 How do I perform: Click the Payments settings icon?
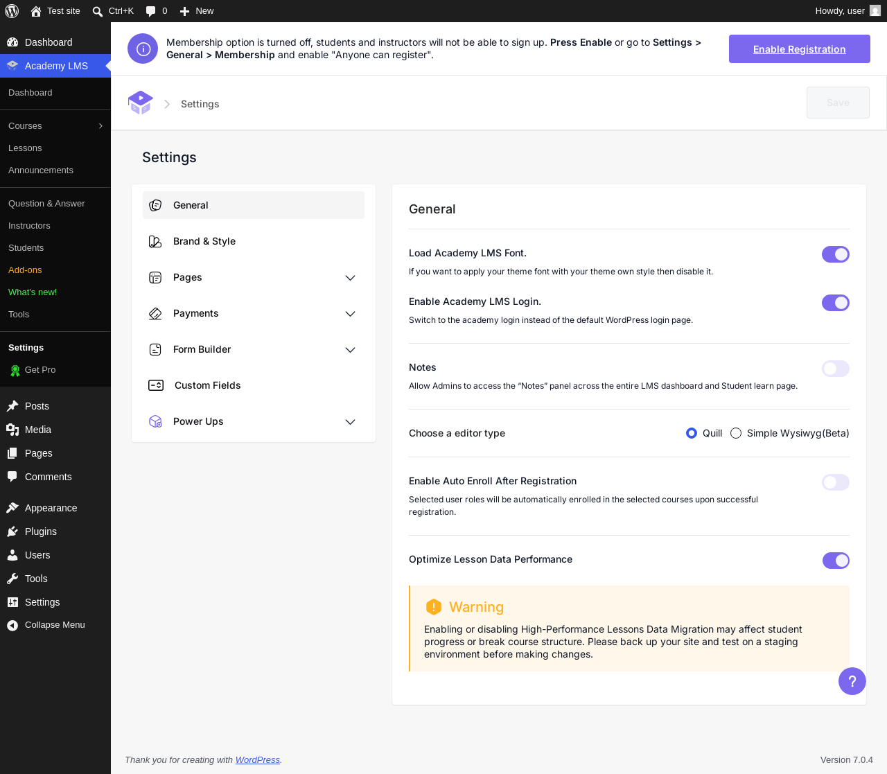click(155, 313)
